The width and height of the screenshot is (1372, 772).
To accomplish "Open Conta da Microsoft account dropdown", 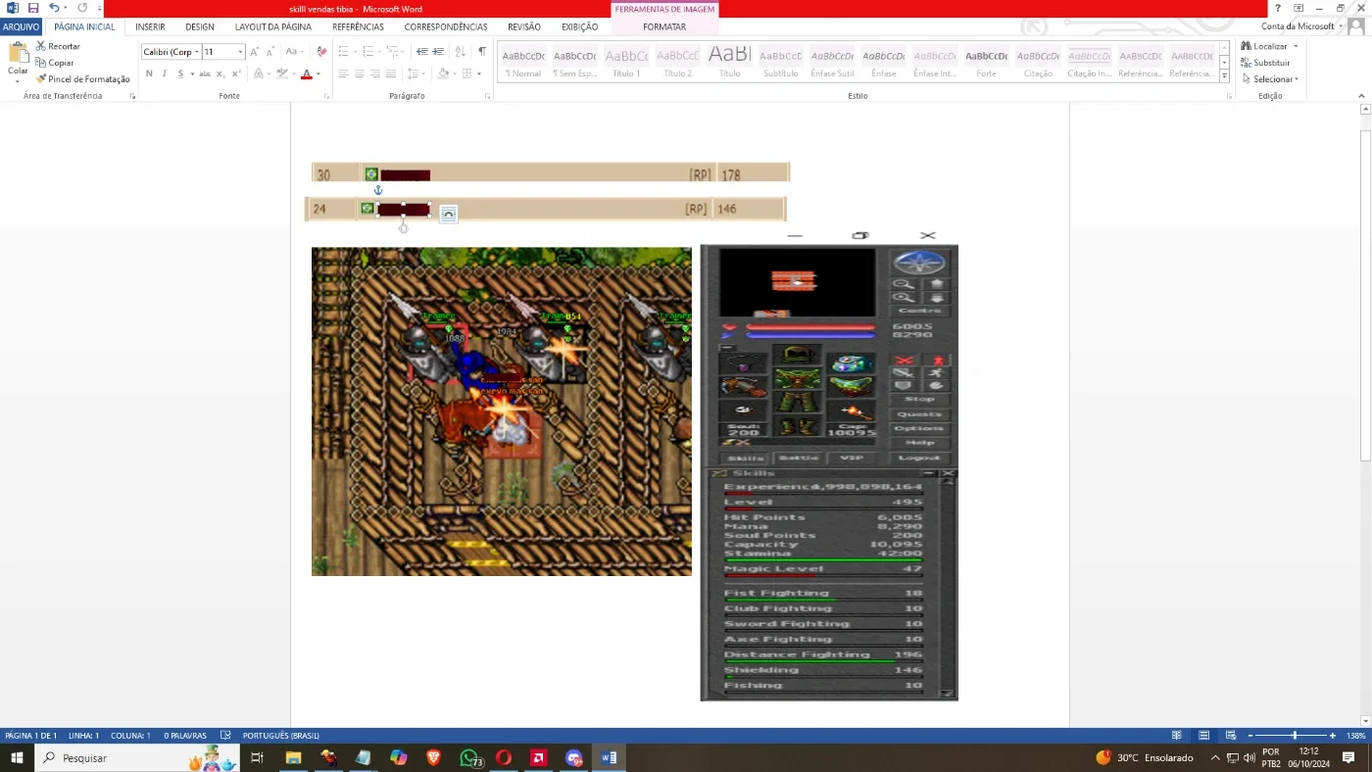I will click(1302, 26).
